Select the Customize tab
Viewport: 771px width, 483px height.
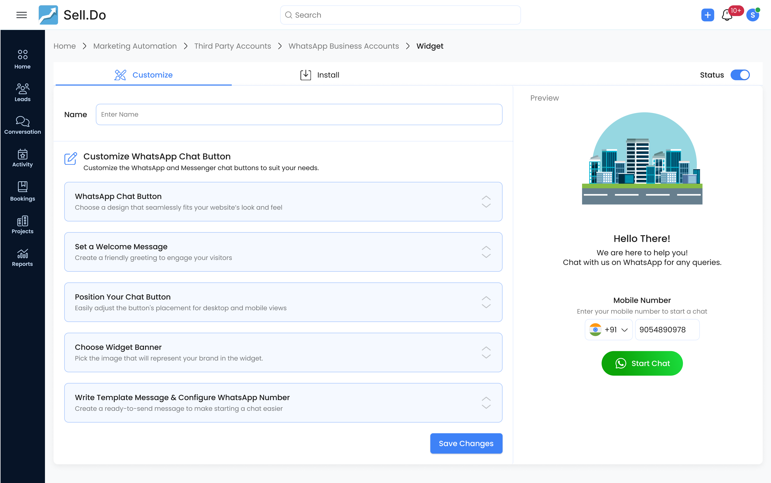(143, 75)
